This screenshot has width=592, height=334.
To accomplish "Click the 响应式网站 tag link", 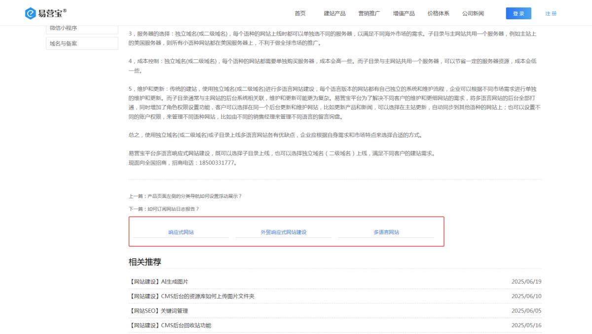I will 181,232.
